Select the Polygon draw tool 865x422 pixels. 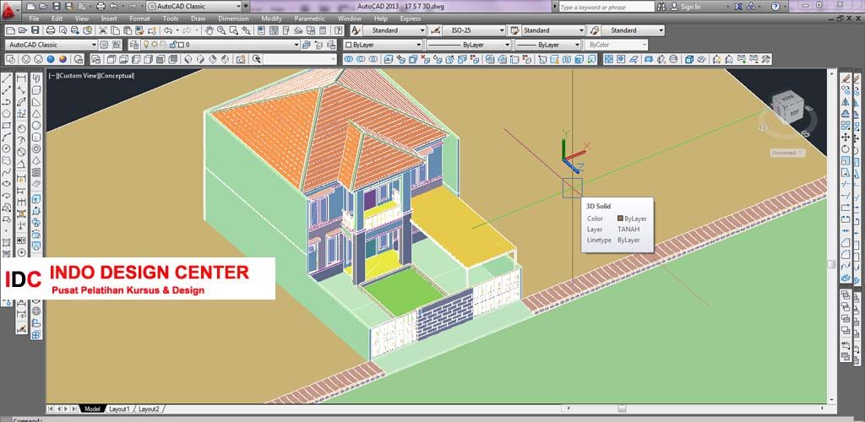[7, 113]
